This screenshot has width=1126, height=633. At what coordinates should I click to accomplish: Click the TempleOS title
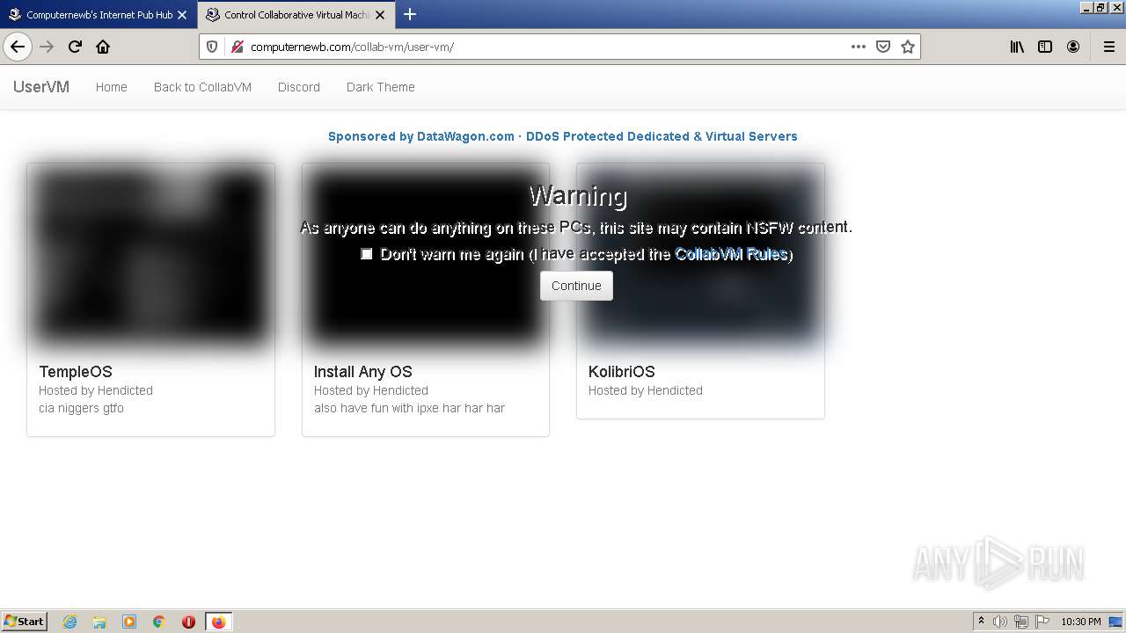(76, 372)
